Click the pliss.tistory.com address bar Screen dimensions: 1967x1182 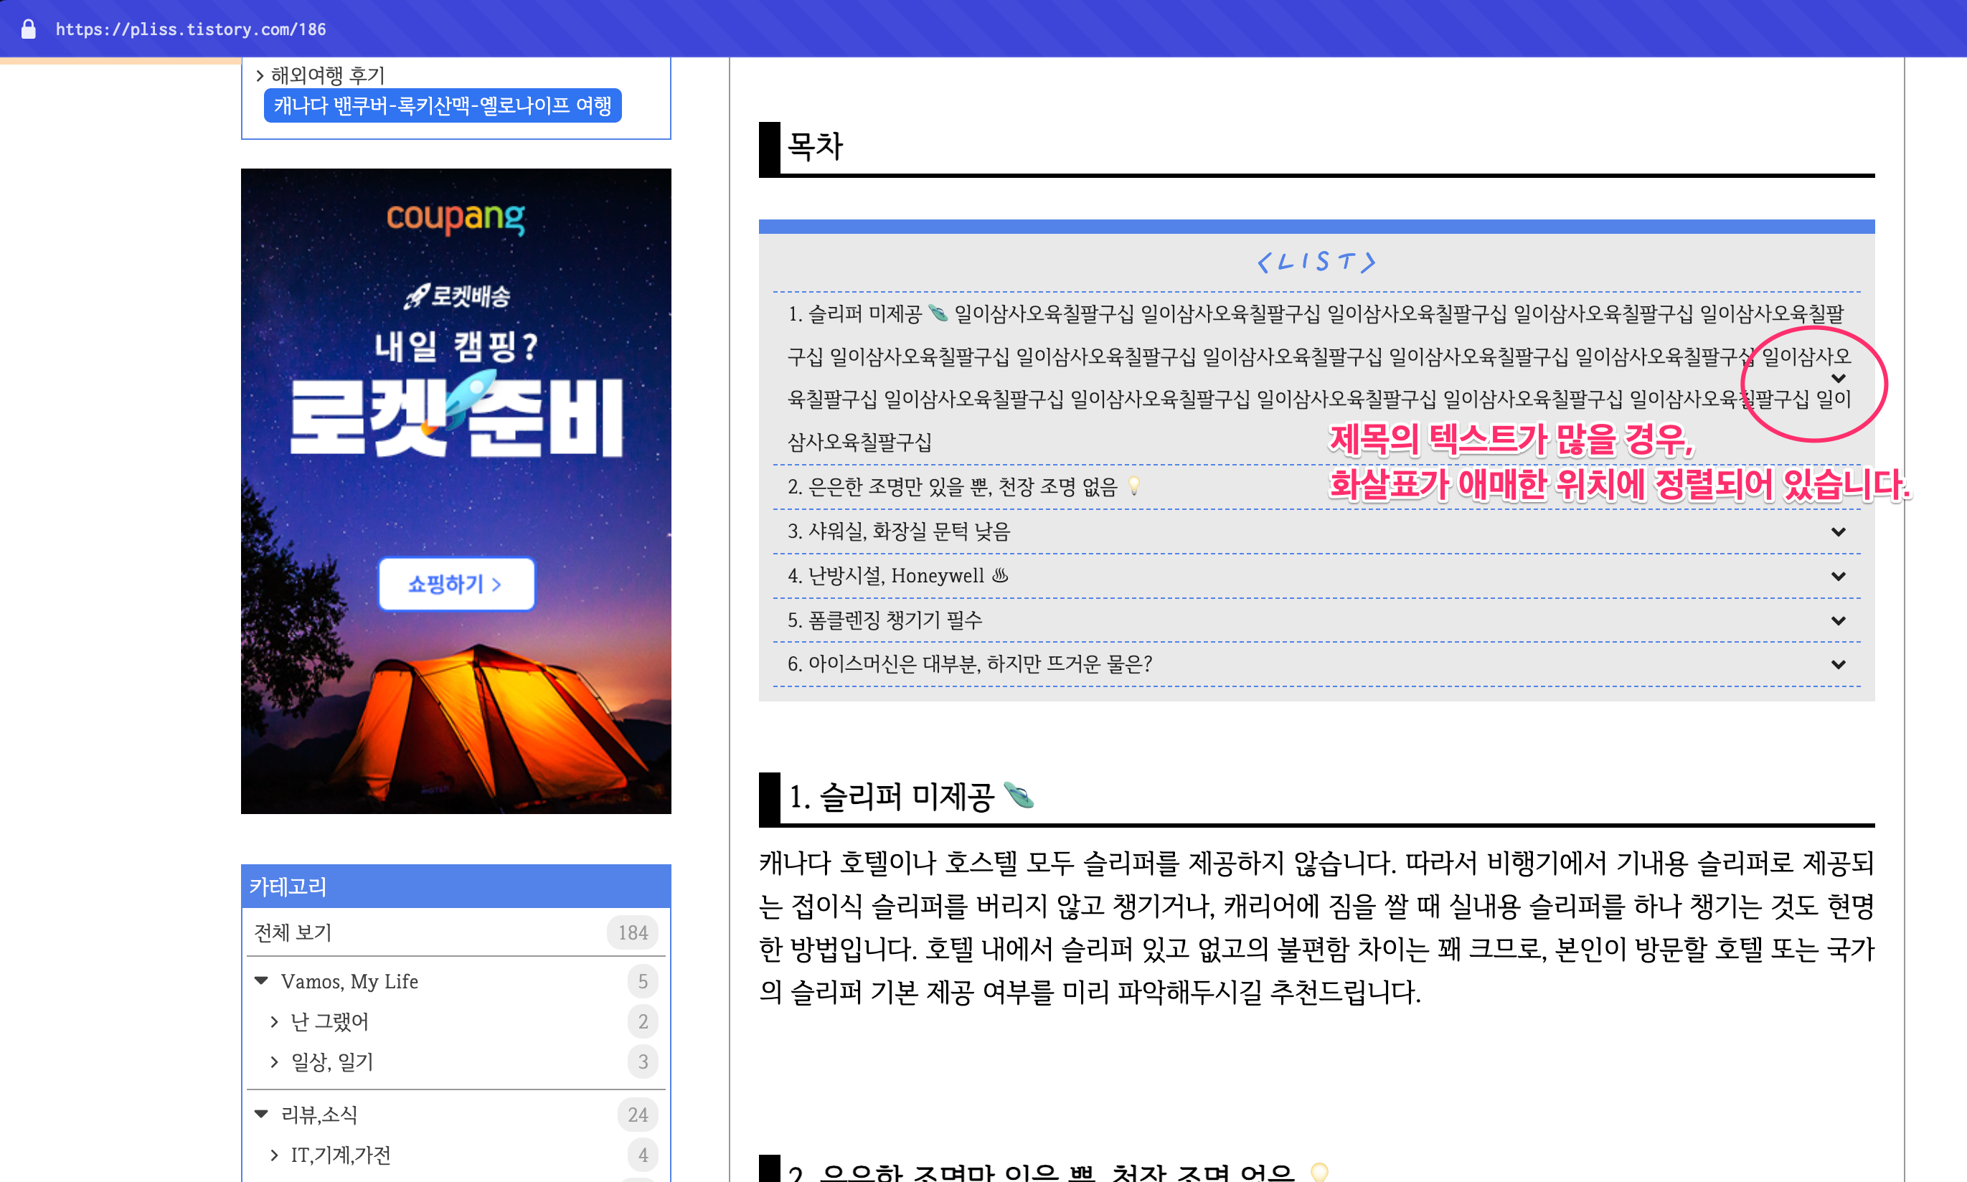tap(190, 29)
